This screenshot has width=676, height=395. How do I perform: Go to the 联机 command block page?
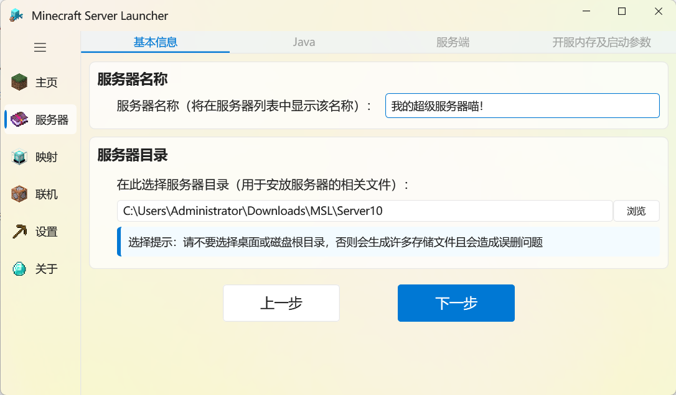point(40,194)
